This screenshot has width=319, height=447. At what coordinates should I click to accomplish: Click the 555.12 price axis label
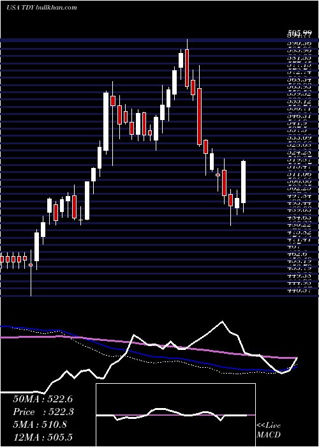pos(299,101)
